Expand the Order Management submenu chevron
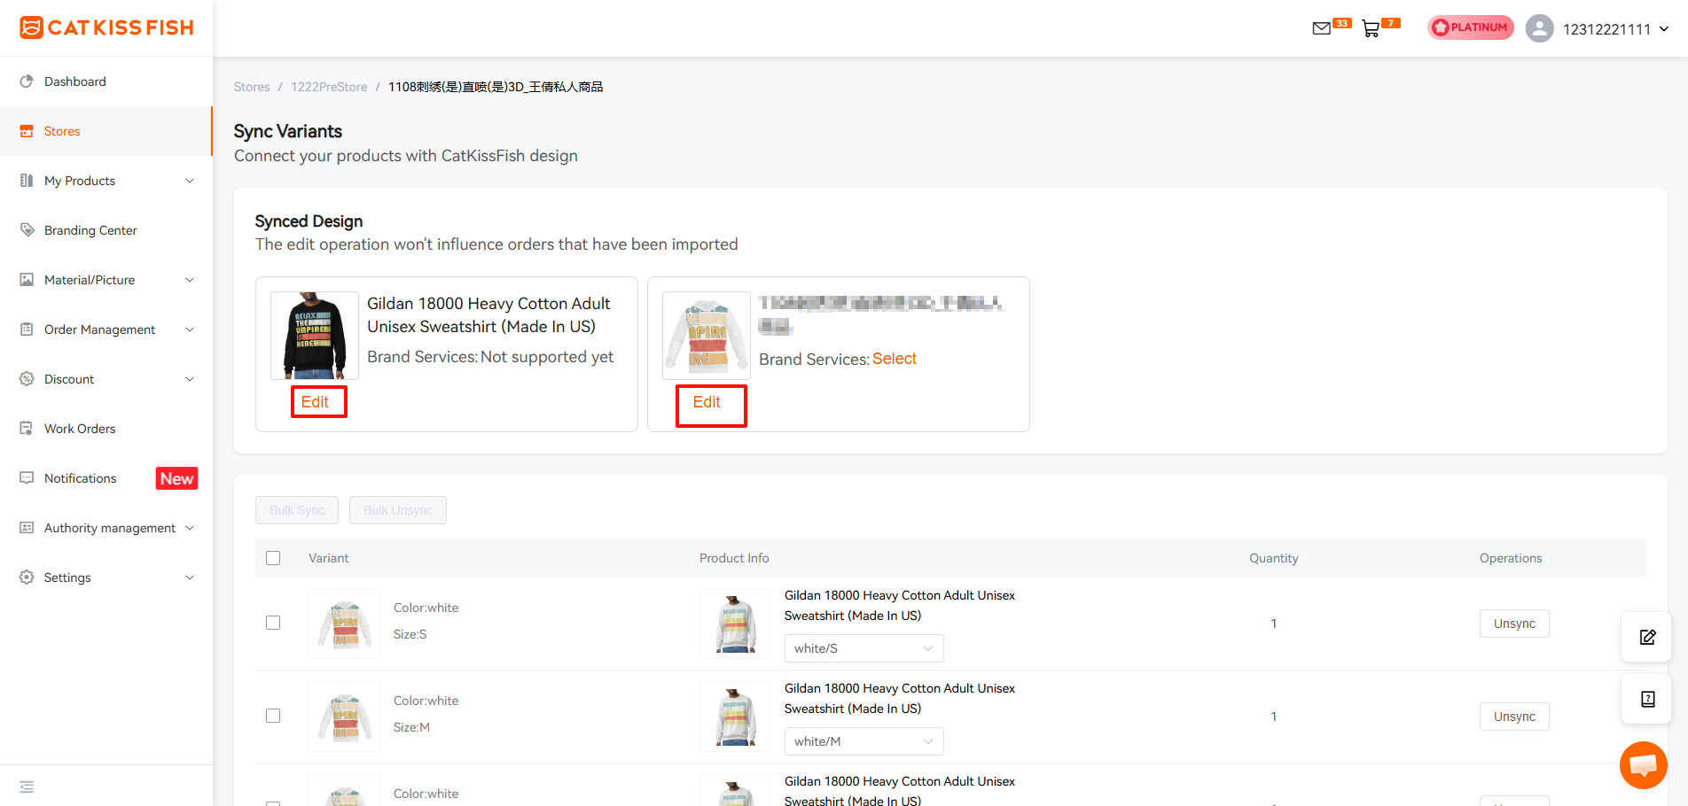1688x806 pixels. click(x=190, y=329)
